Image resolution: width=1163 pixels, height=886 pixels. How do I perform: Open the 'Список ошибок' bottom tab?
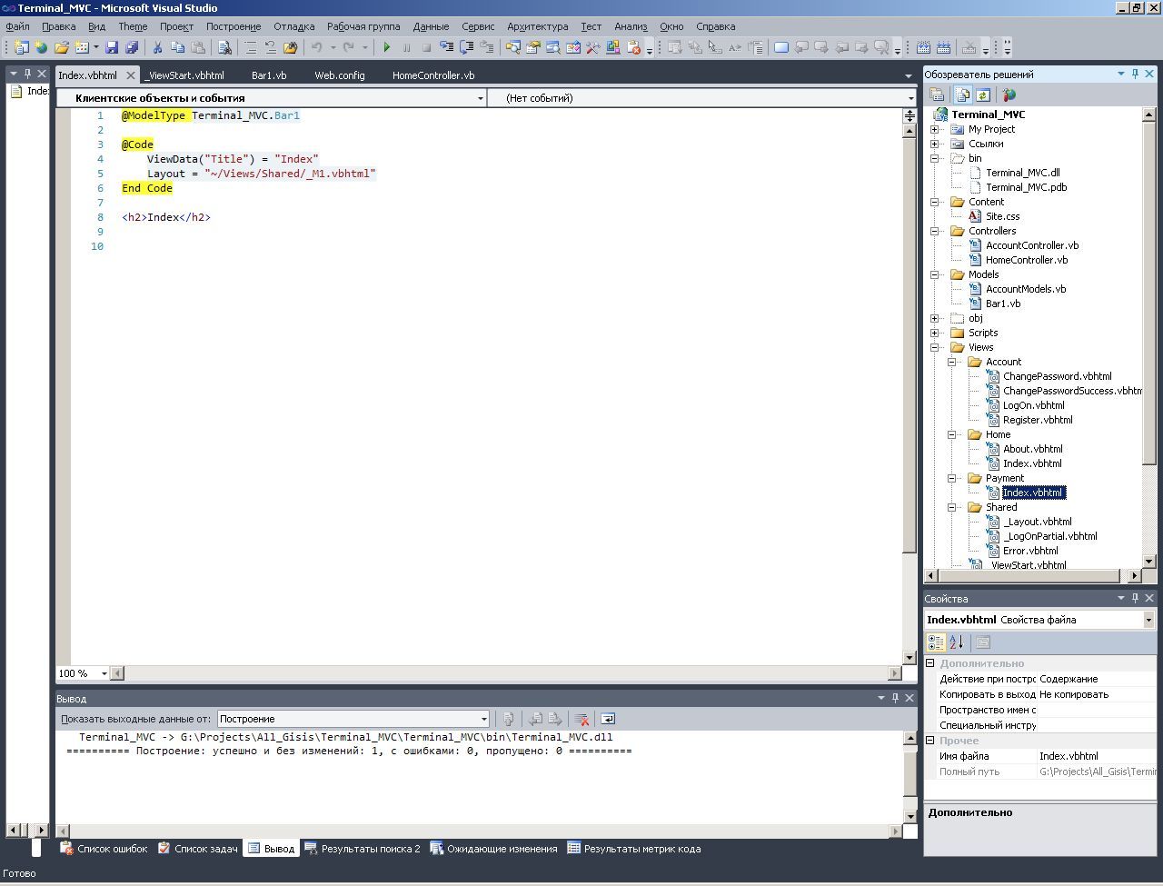[104, 849]
